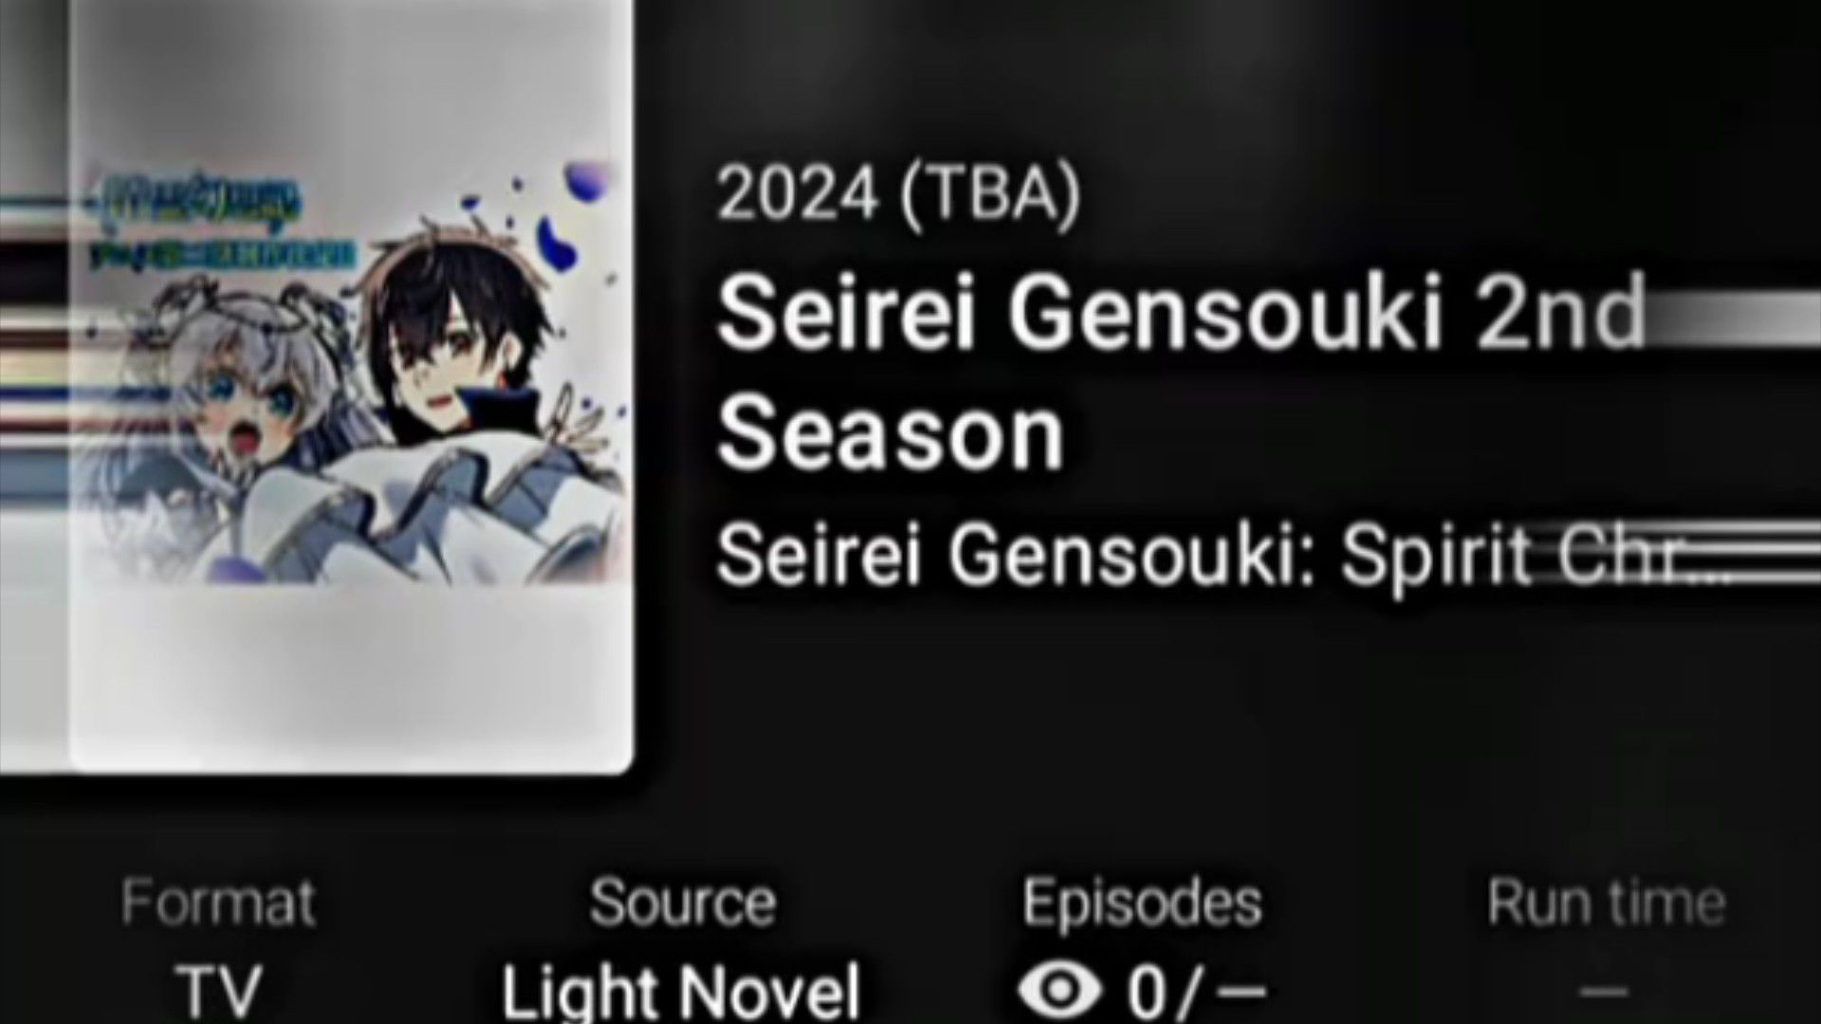Click the "2024 (TBA)" release date
Image resolution: width=1821 pixels, height=1024 pixels.
click(x=898, y=193)
